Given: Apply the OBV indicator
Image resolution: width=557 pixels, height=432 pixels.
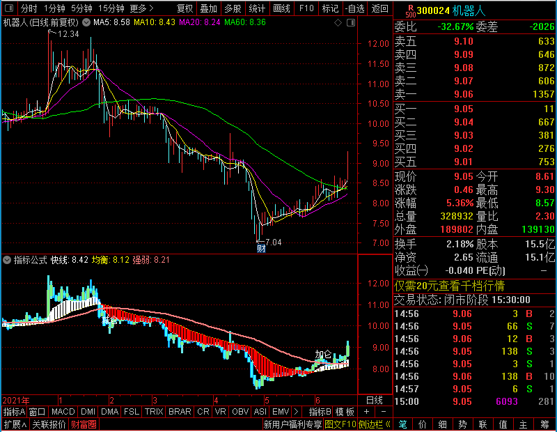Looking at the screenshot, I should [x=240, y=412].
